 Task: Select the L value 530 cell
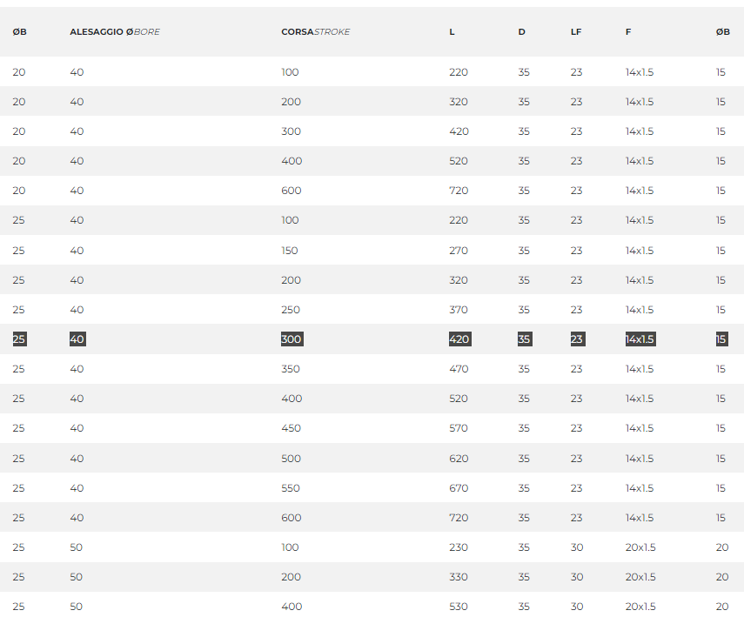(x=459, y=607)
